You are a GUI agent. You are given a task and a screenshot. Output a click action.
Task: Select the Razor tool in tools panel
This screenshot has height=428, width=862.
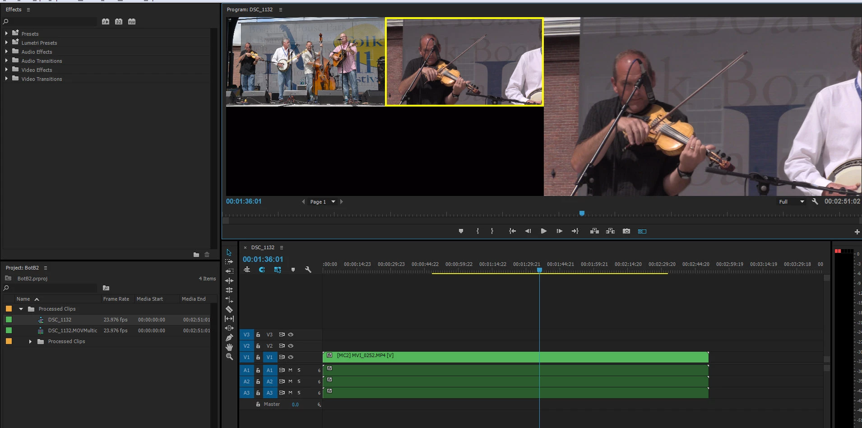click(229, 309)
